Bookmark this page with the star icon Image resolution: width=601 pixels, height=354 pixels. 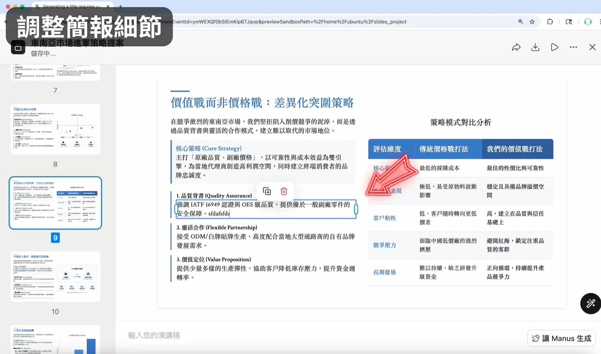[x=532, y=21]
